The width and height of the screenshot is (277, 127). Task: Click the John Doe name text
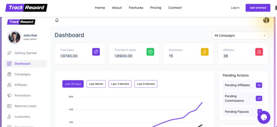pyautogui.click(x=30, y=35)
